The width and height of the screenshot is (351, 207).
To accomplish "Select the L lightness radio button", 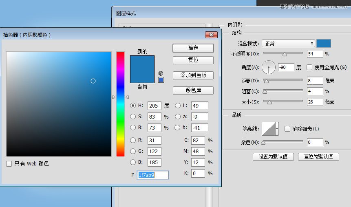I will 178,106.
